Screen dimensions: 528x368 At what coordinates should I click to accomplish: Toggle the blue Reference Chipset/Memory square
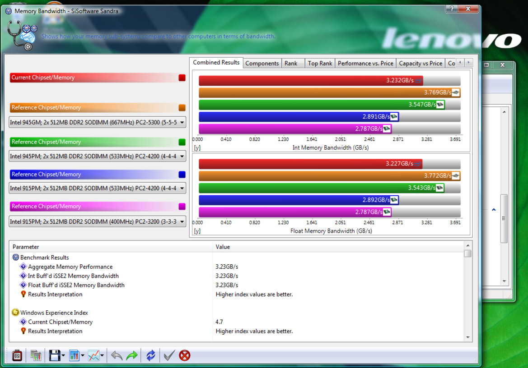pyautogui.click(x=182, y=174)
